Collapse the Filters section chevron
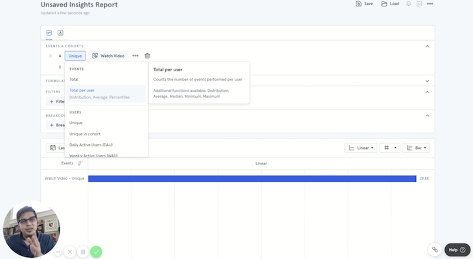 pos(427,92)
